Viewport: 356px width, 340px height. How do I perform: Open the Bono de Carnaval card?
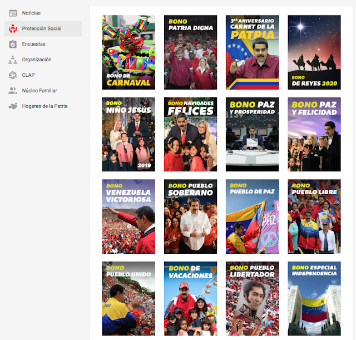(128, 52)
